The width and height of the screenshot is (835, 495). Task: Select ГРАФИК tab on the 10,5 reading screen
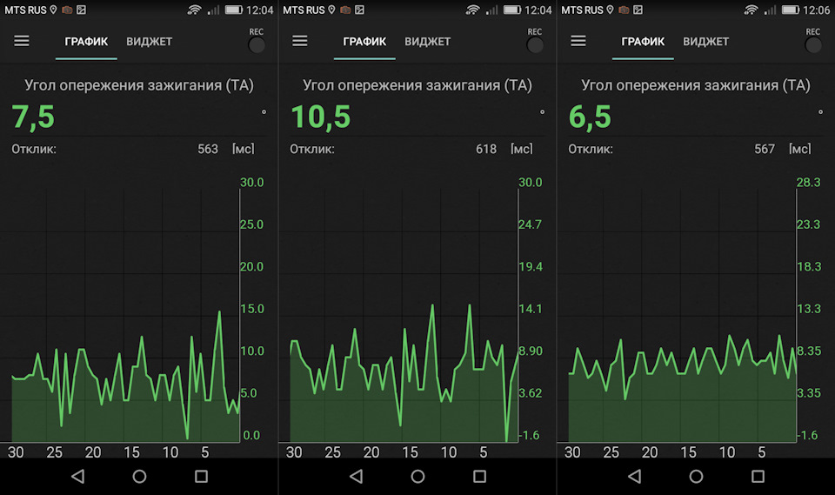pos(364,42)
